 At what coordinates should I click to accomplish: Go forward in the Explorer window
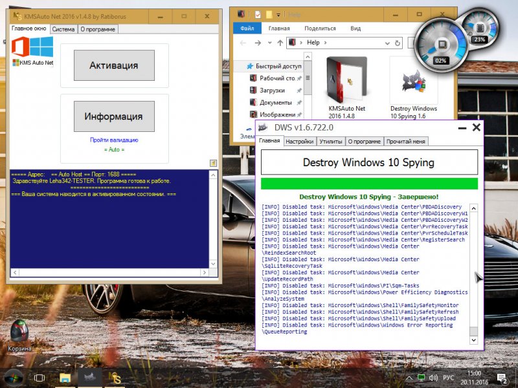258,43
